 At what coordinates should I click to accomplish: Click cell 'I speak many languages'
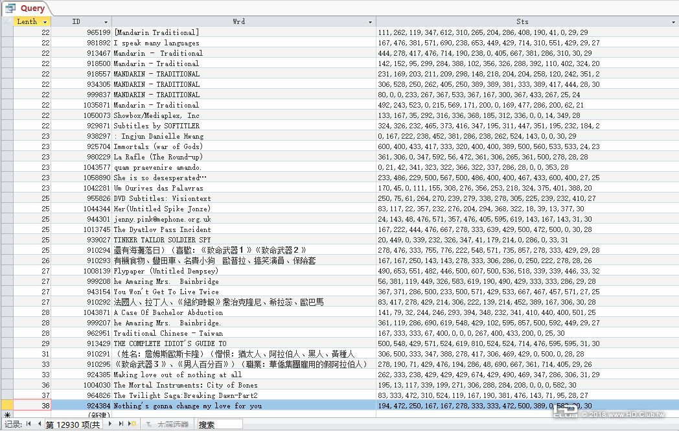(x=244, y=43)
